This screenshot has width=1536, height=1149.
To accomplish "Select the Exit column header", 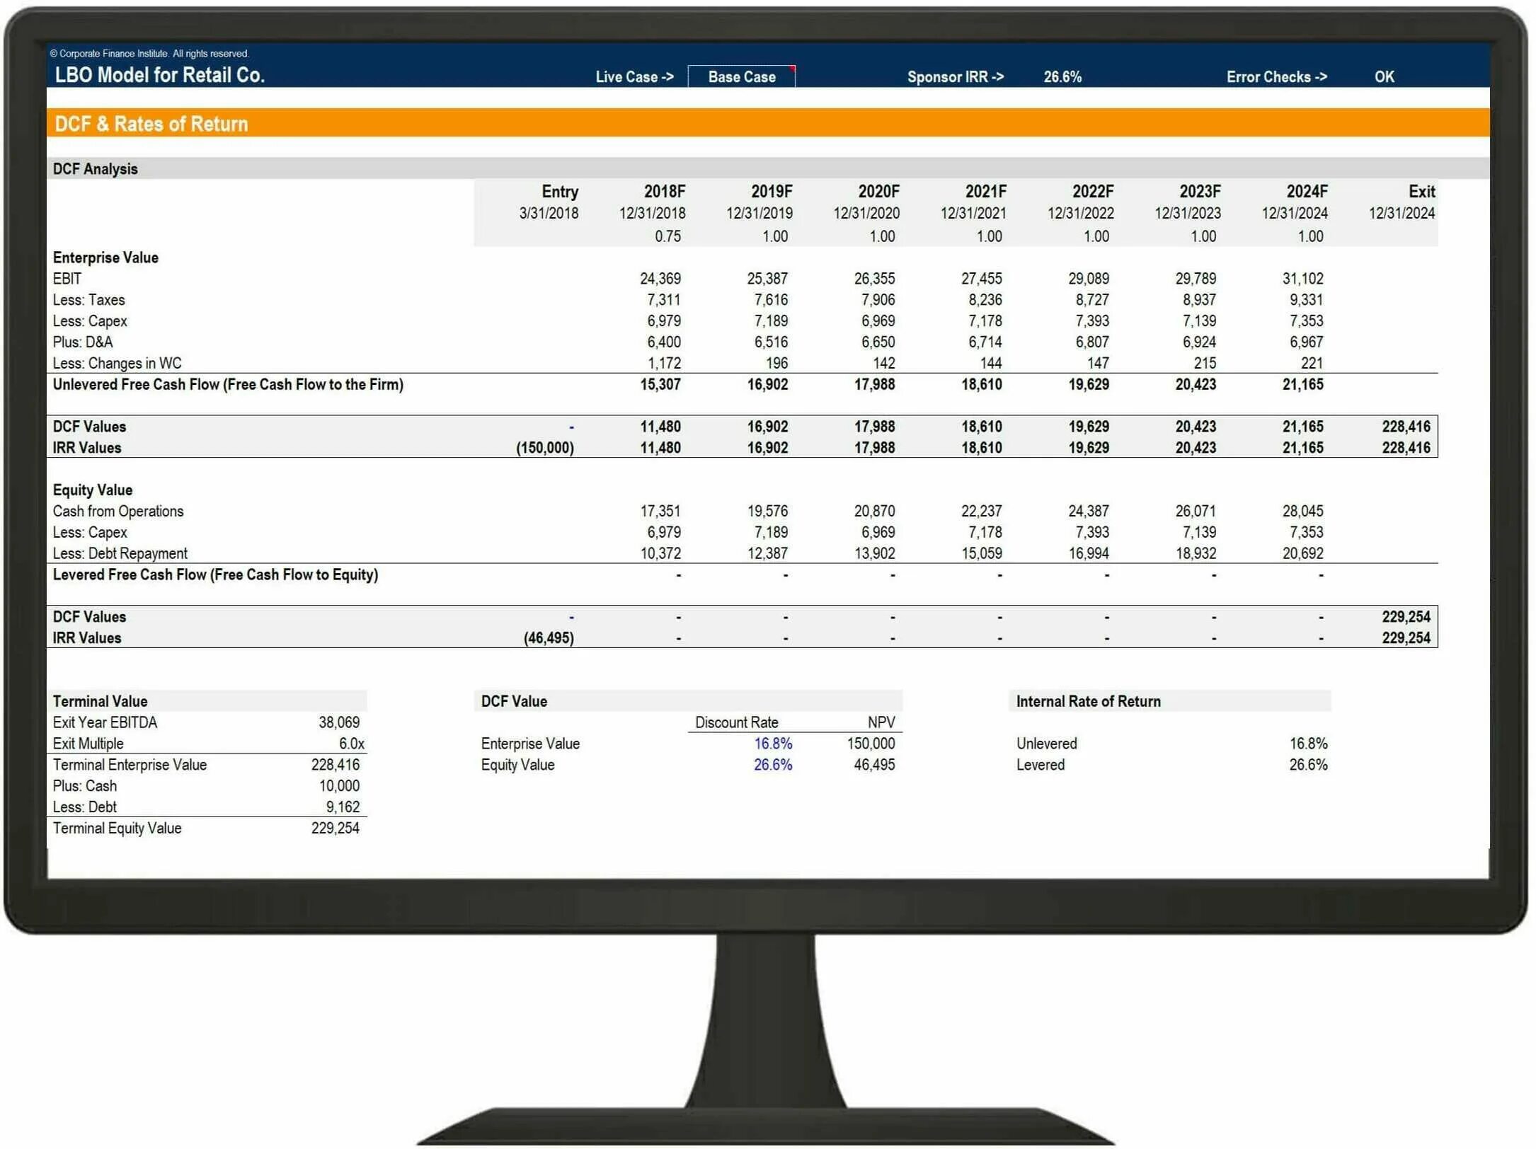I will [x=1421, y=192].
